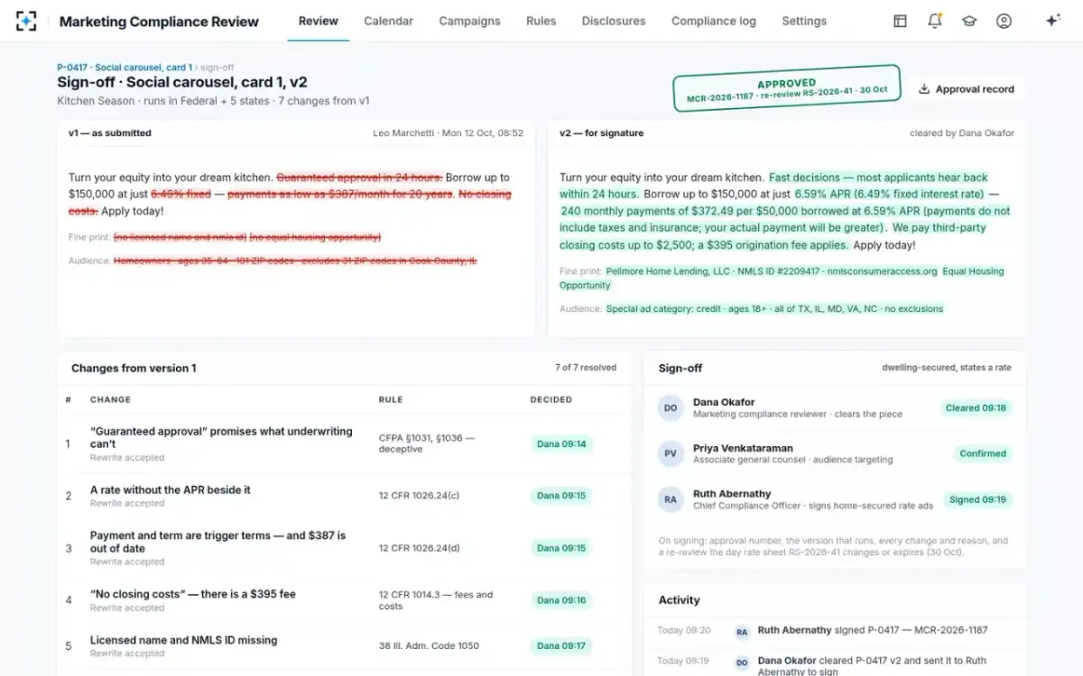
Task: Click the download icon in Approval record
Action: (924, 89)
